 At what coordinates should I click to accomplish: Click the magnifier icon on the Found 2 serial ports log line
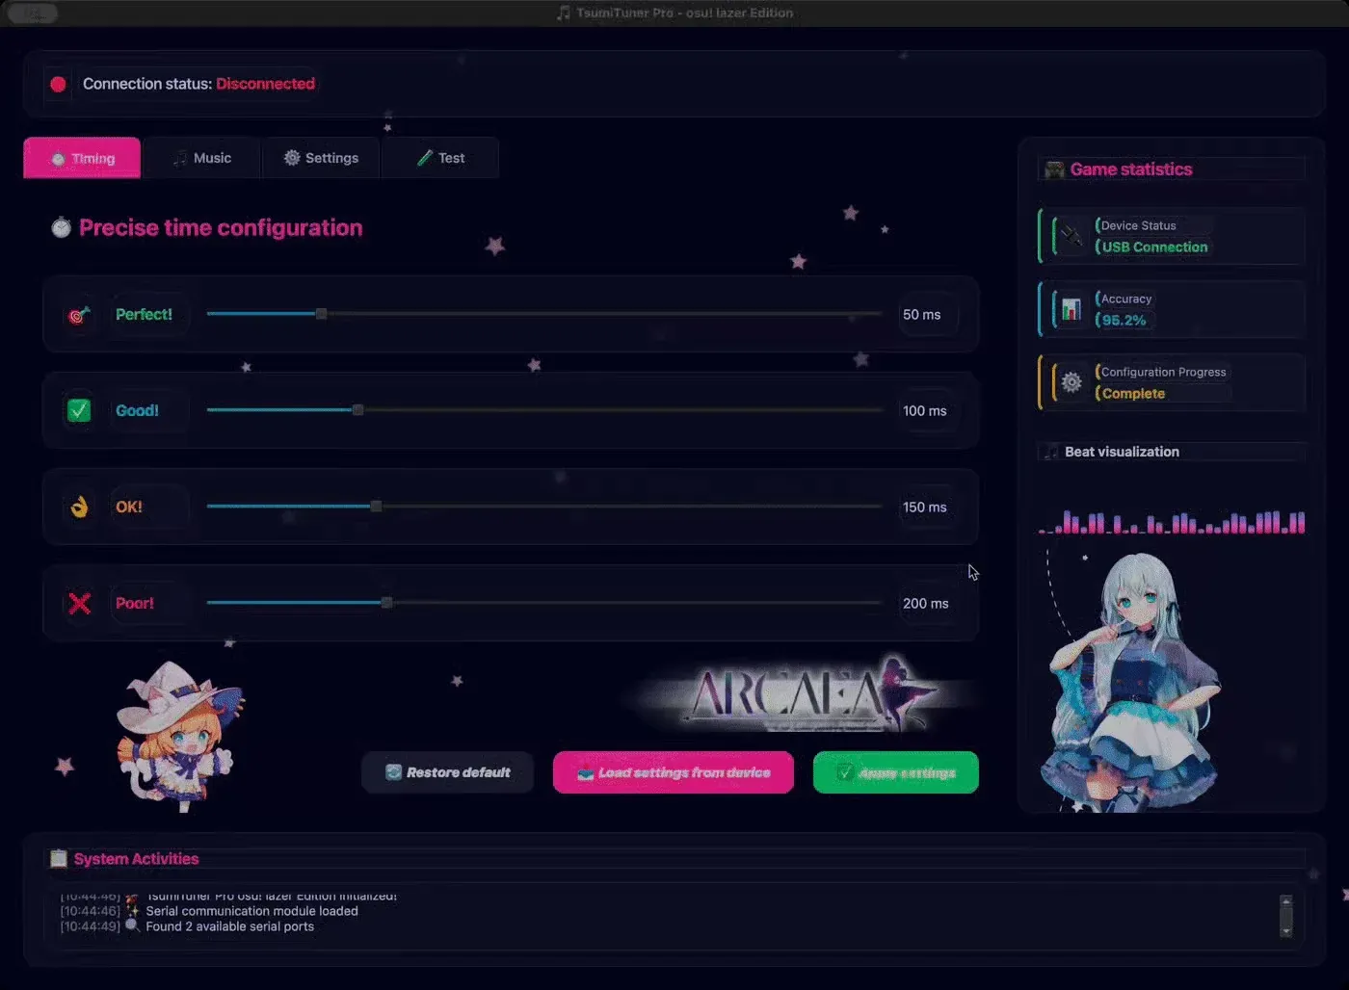132,925
